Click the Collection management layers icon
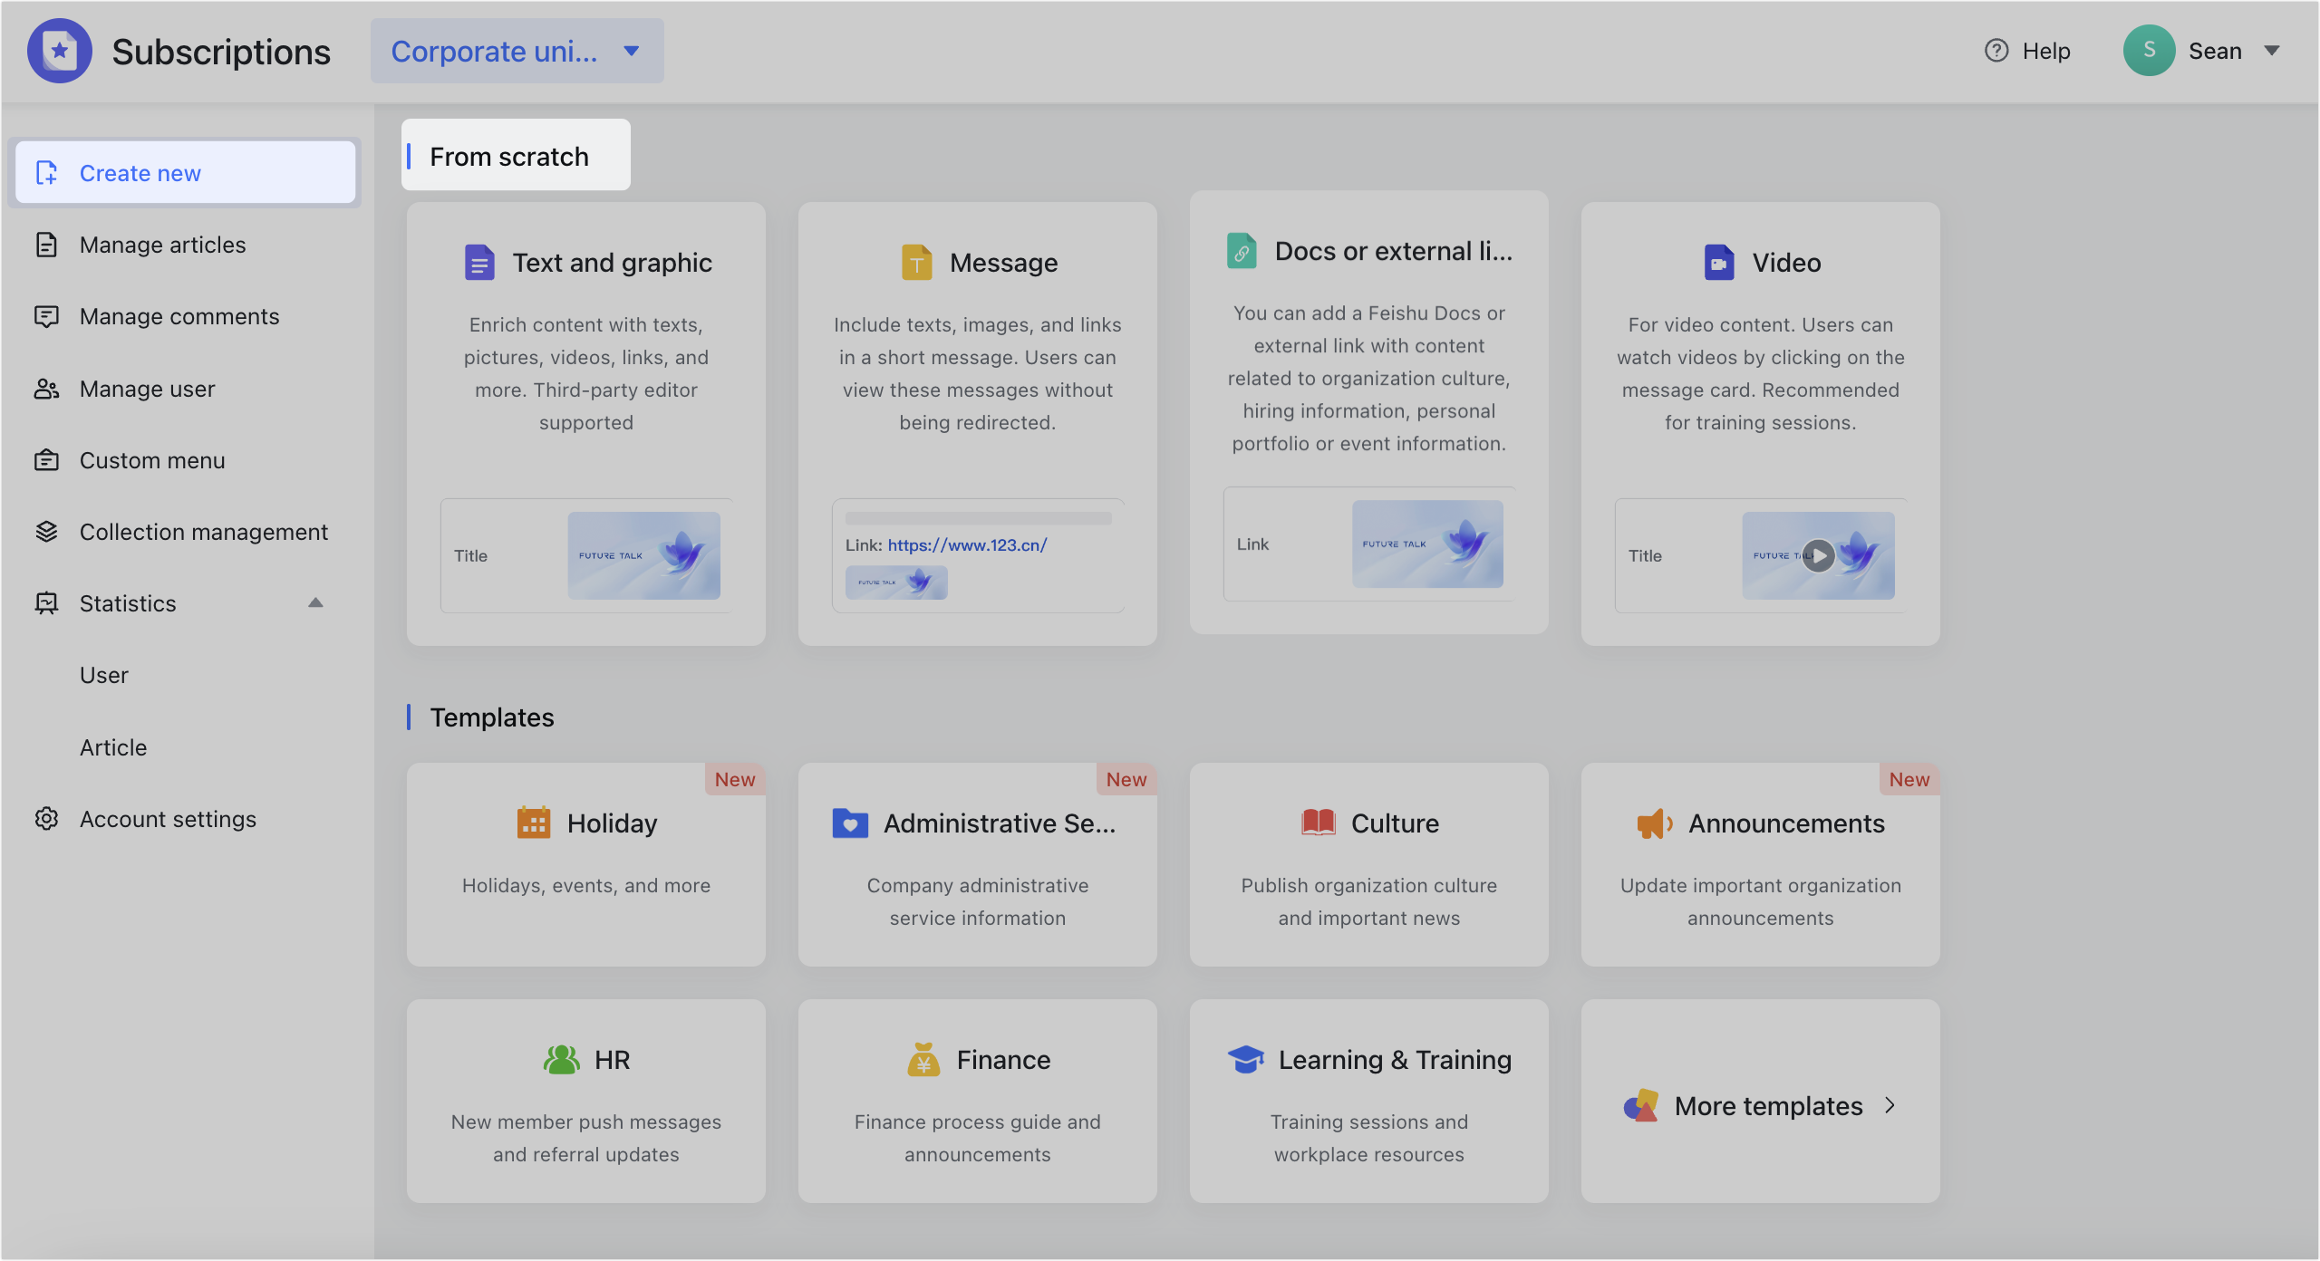2320x1261 pixels. (46, 532)
